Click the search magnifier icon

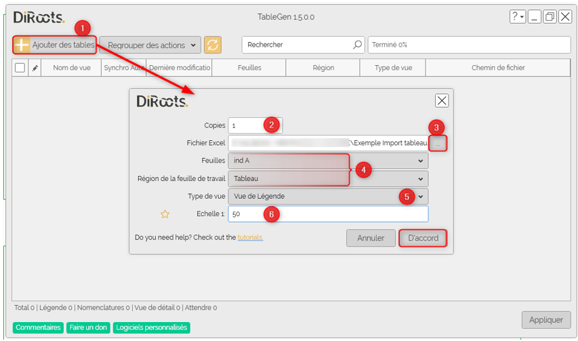357,45
